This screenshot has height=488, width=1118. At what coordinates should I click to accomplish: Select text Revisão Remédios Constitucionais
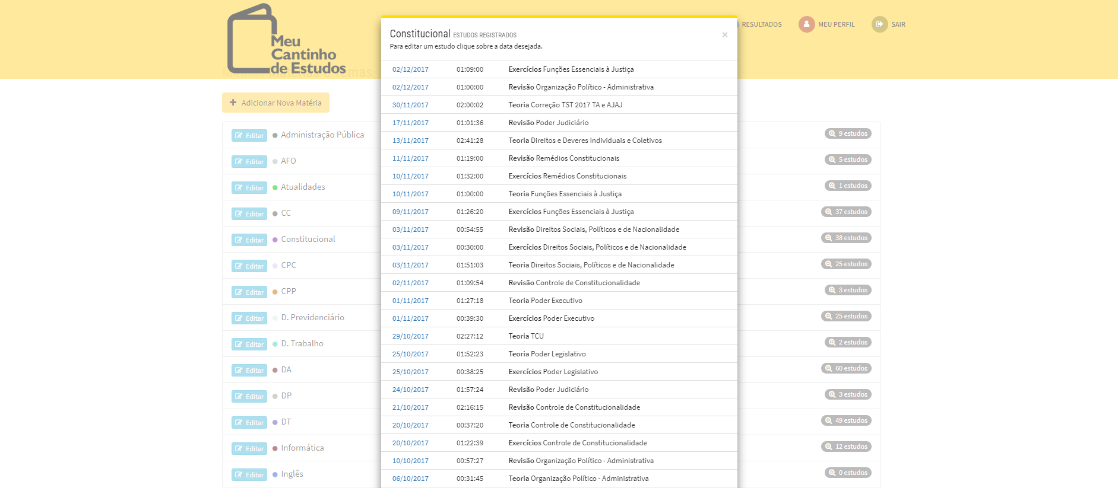pyautogui.click(x=564, y=158)
